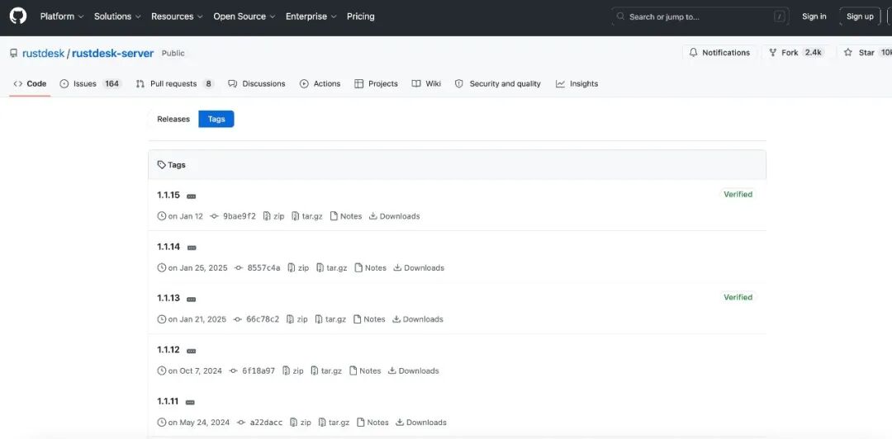The height and width of the screenshot is (439, 892).
Task: Open commit 8557c4a
Action: [258, 268]
